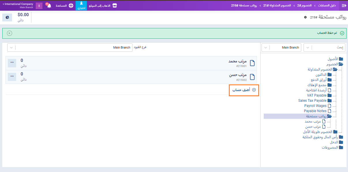Image resolution: width=348 pixels, height=172 pixels.
Task: Click the notifications bell icon
Action: [x=49, y=6]
